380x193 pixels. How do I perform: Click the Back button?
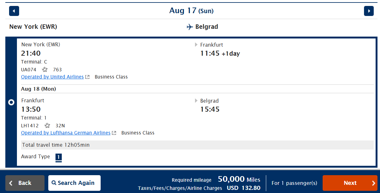pyautogui.click(x=25, y=183)
